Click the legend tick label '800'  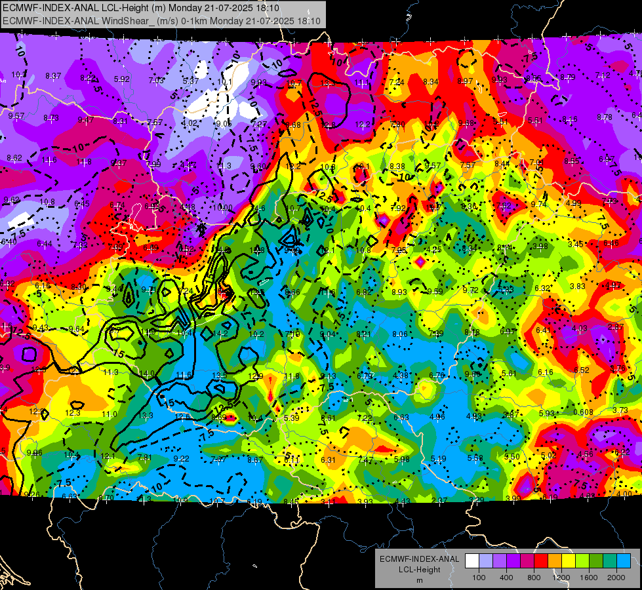(534, 578)
